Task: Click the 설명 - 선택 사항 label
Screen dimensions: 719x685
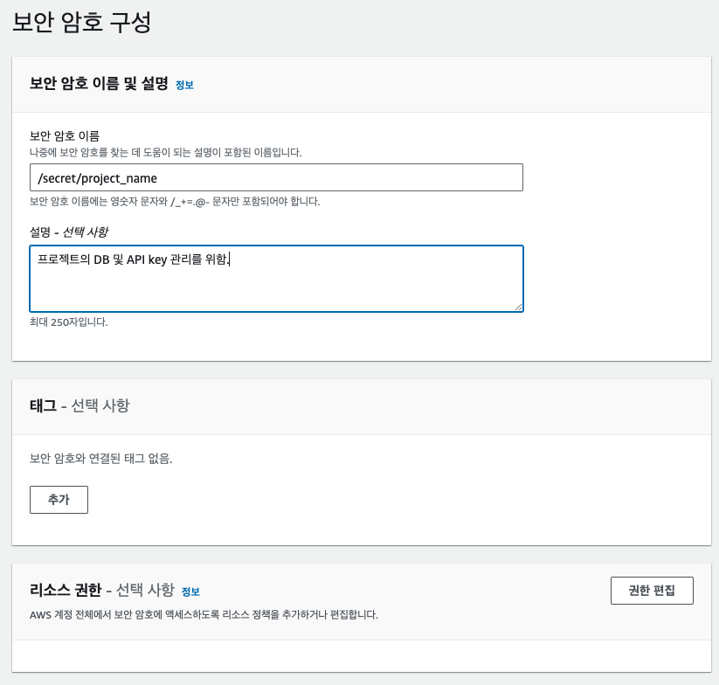Action: [x=69, y=232]
